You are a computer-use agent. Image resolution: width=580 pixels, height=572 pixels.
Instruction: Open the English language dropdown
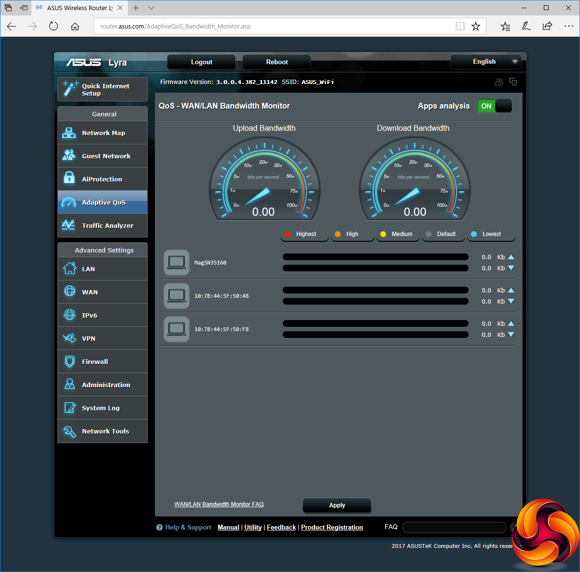[486, 61]
